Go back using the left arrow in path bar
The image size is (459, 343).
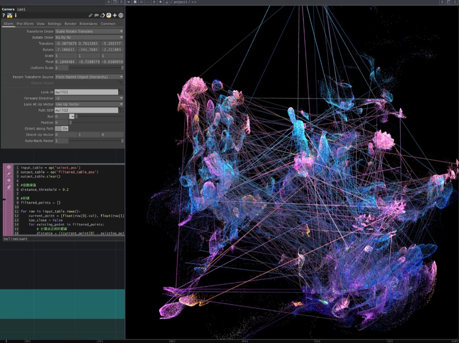pyautogui.click(x=142, y=2)
